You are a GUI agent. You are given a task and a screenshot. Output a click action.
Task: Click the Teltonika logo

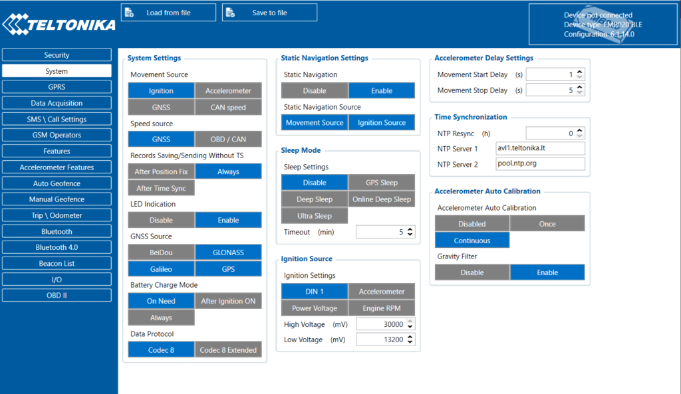click(x=59, y=25)
